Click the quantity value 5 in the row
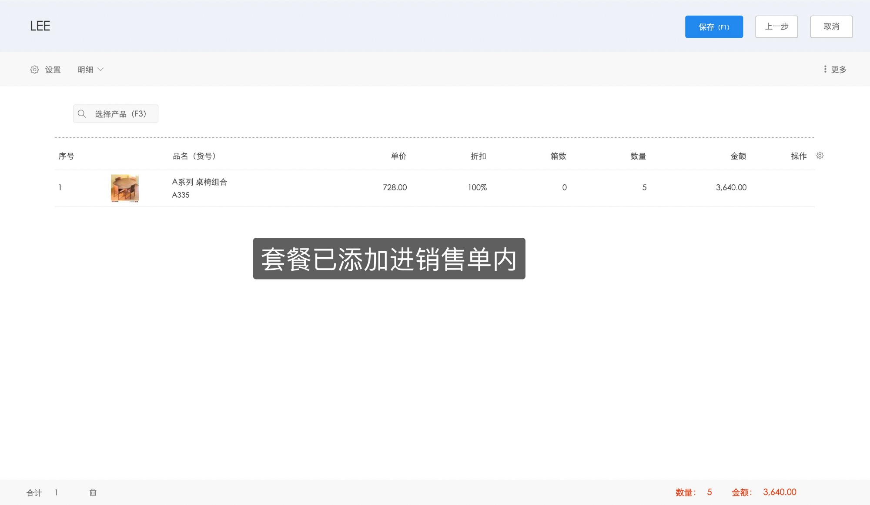 pyautogui.click(x=644, y=187)
